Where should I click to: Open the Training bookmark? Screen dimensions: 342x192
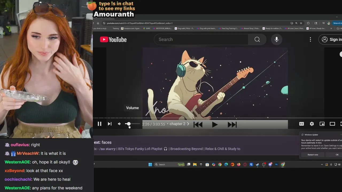coord(116,28)
